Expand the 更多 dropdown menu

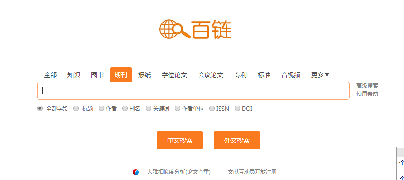pyautogui.click(x=320, y=75)
